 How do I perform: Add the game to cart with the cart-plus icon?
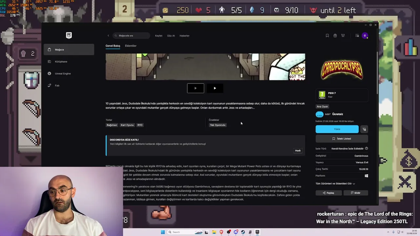point(364,129)
